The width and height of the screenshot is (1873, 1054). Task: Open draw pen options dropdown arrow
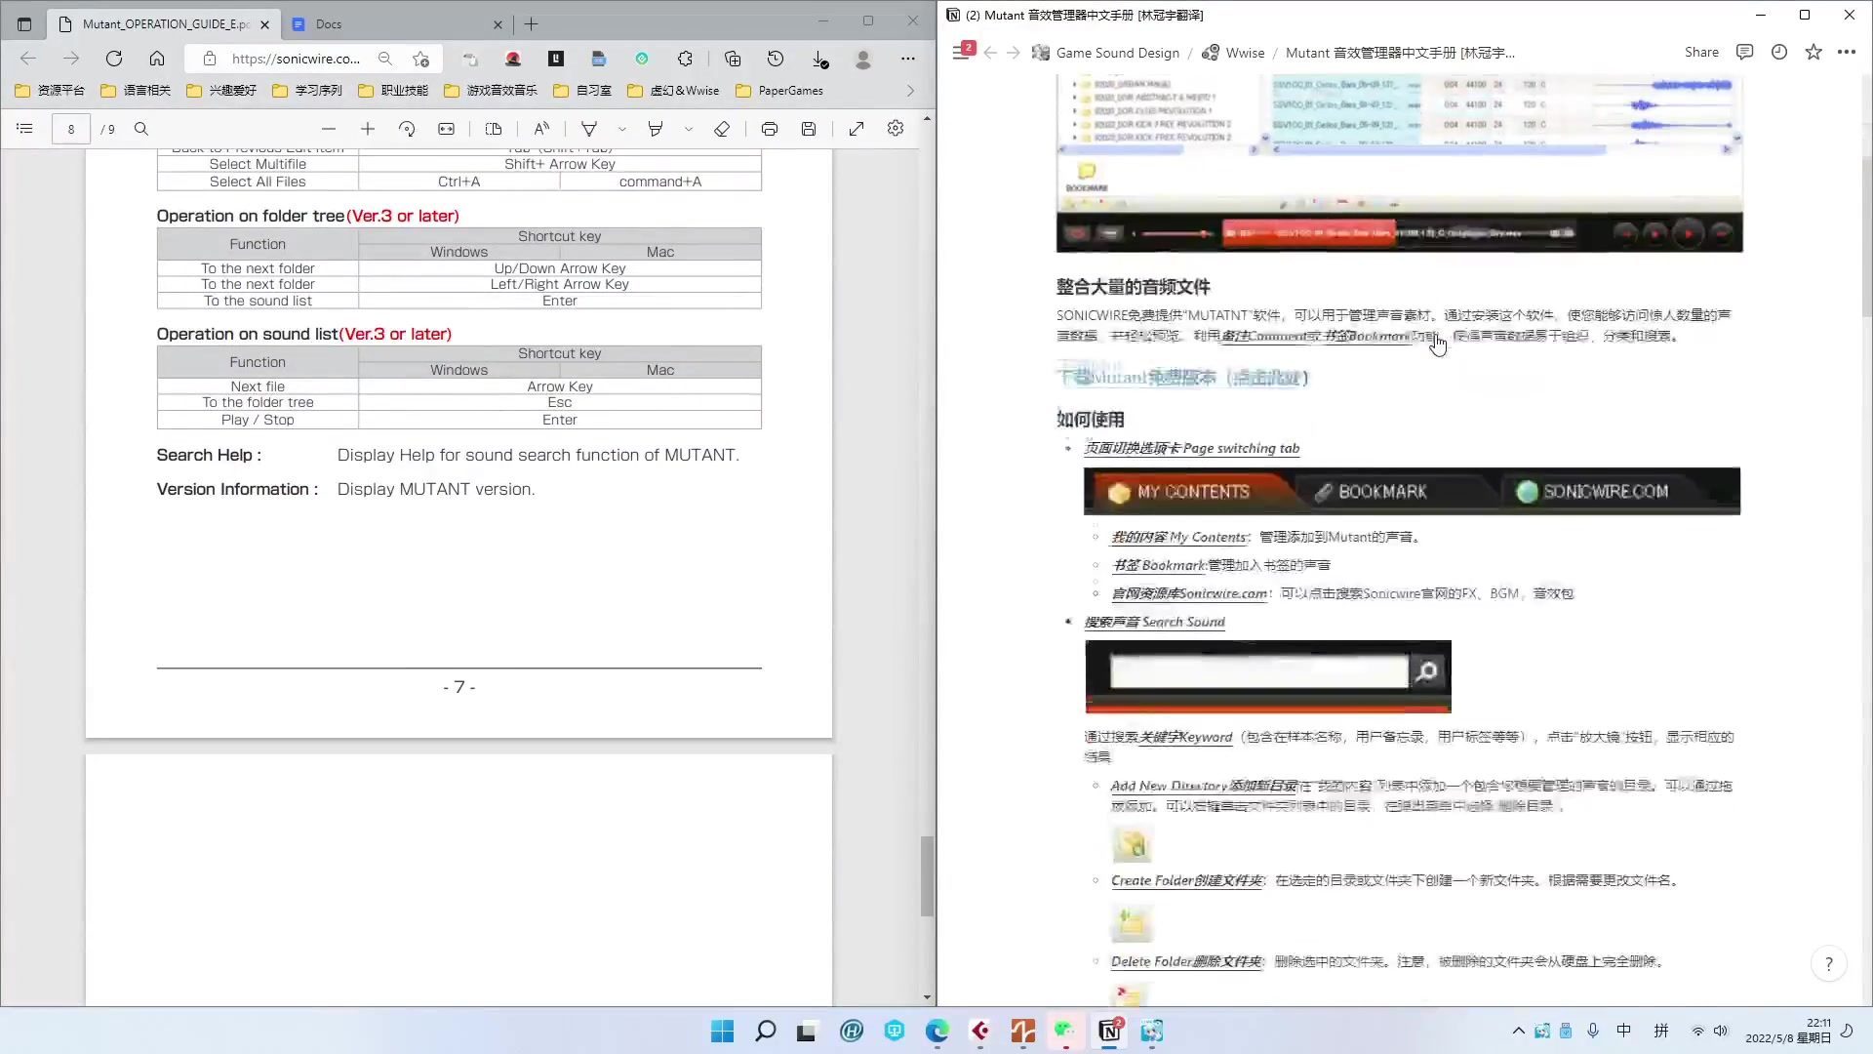(x=622, y=129)
